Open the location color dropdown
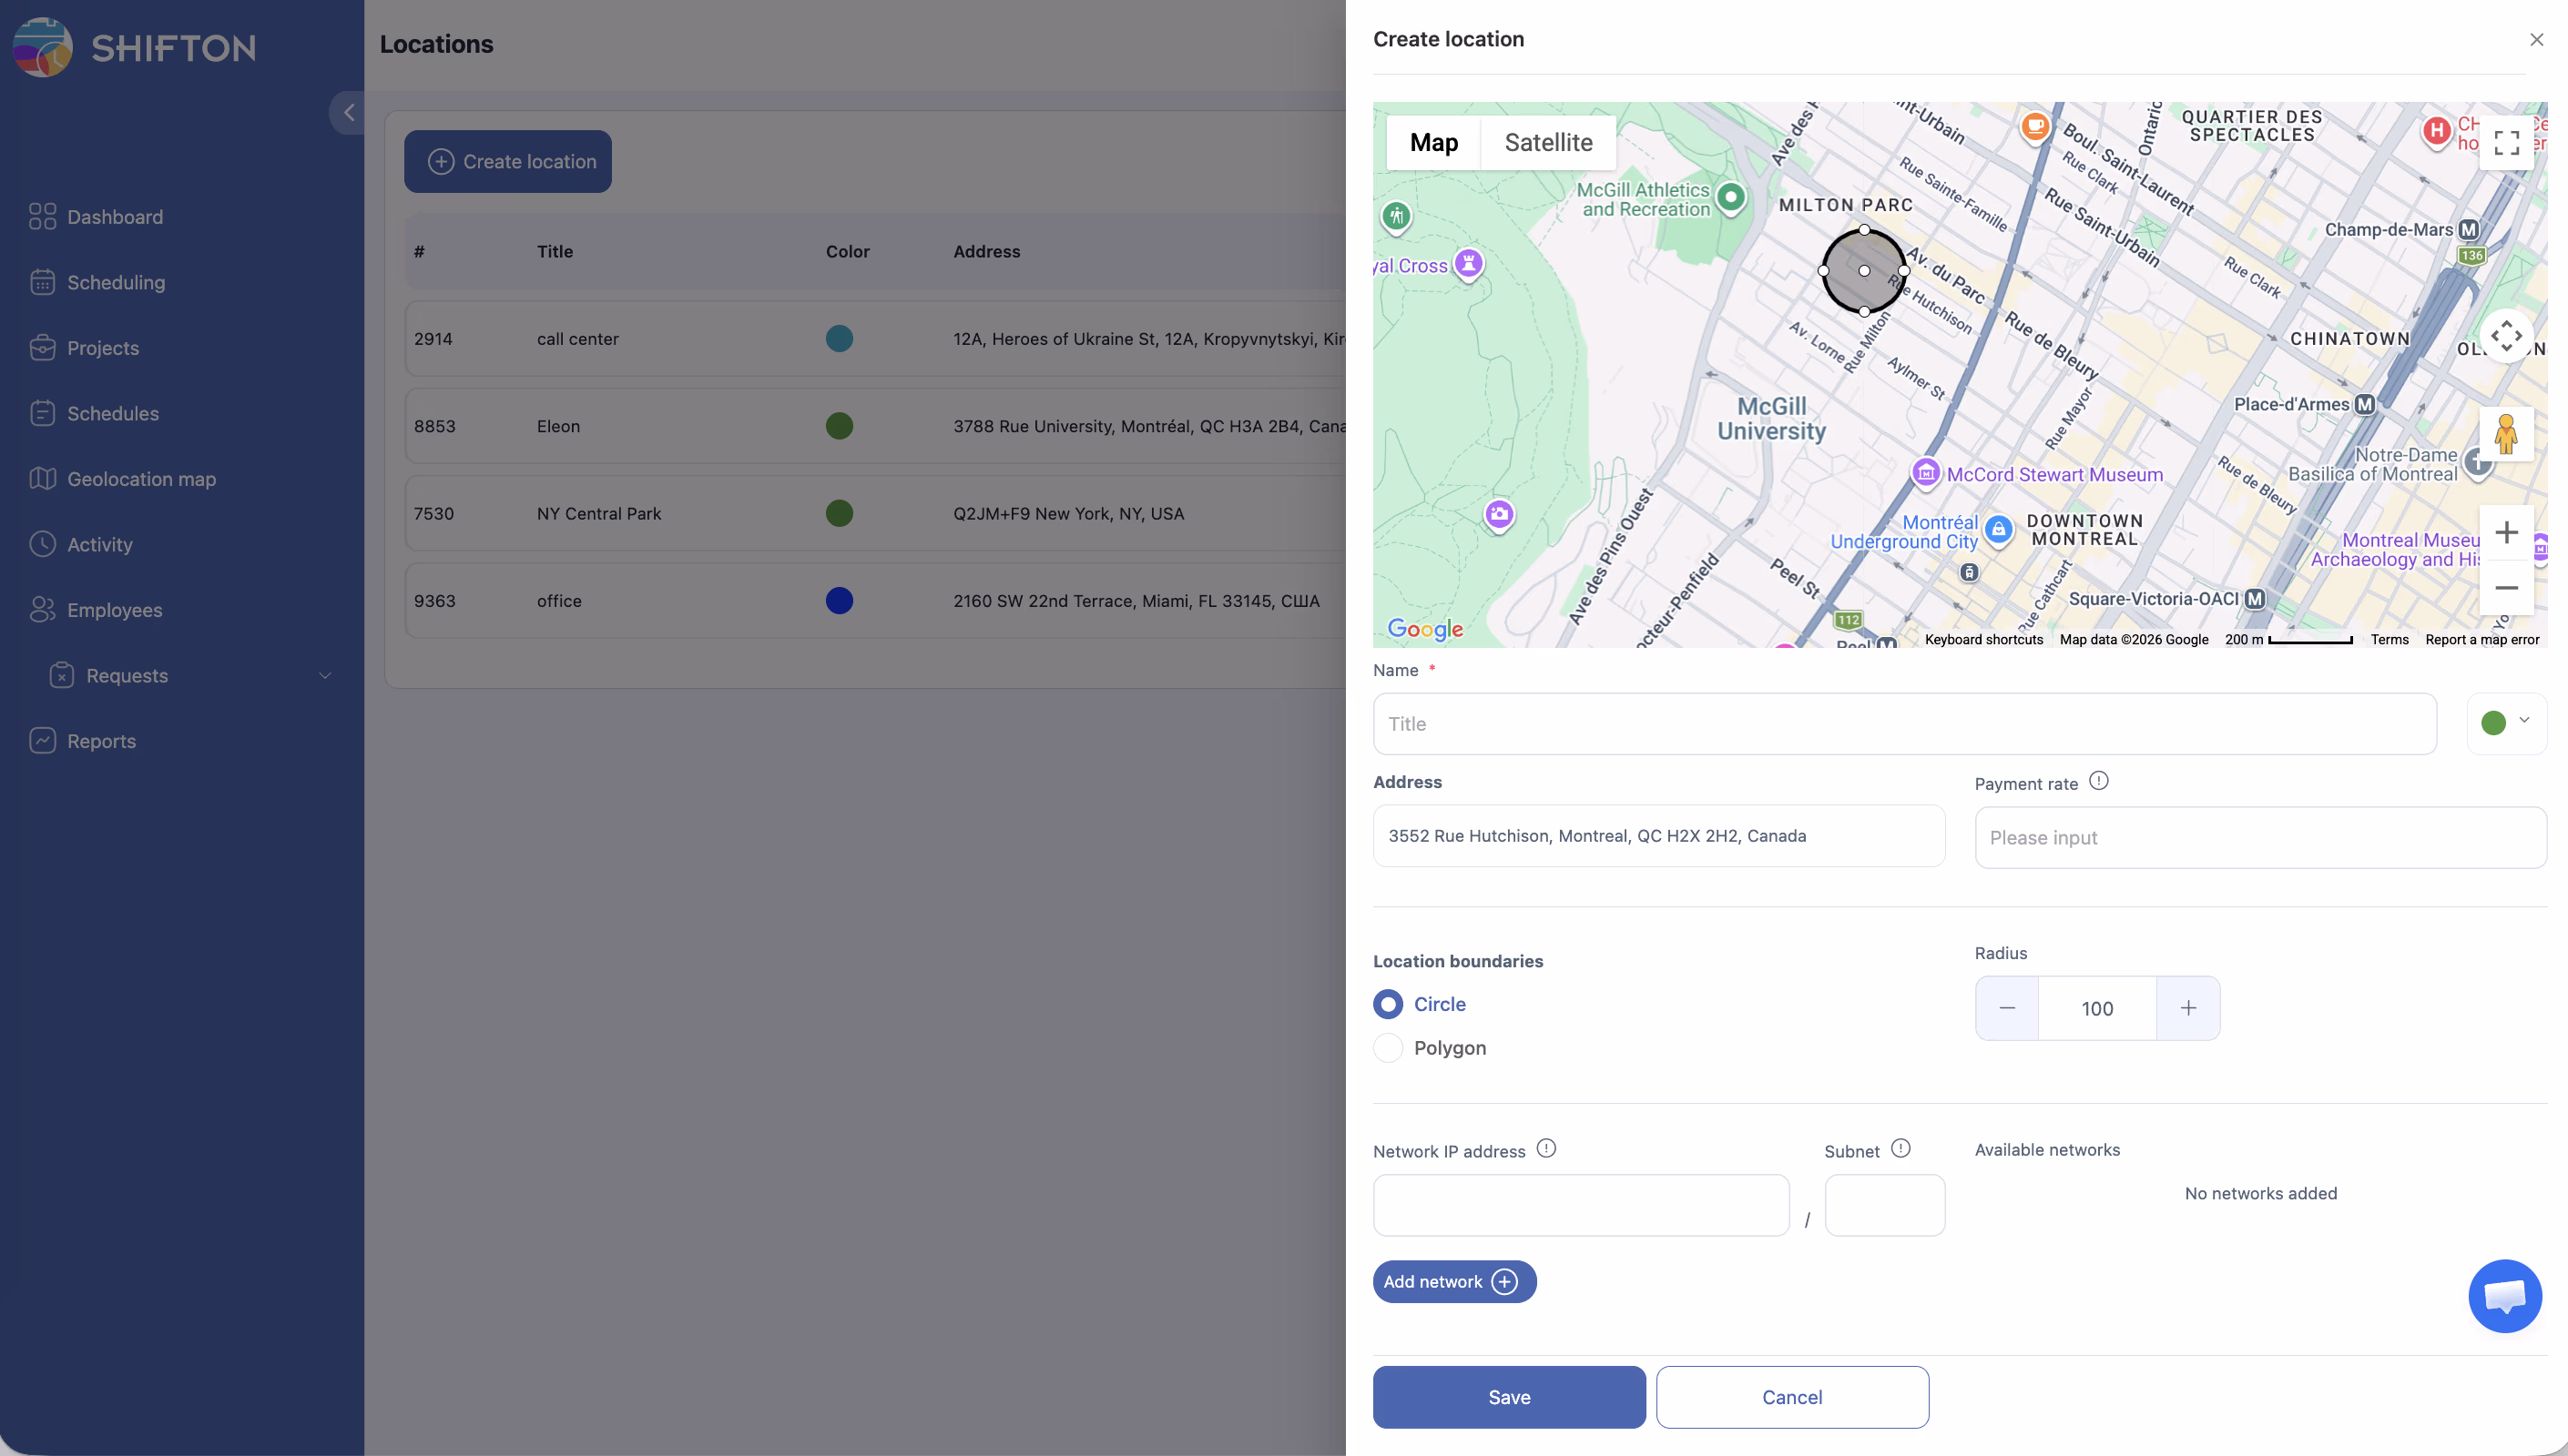 pos(2506,722)
